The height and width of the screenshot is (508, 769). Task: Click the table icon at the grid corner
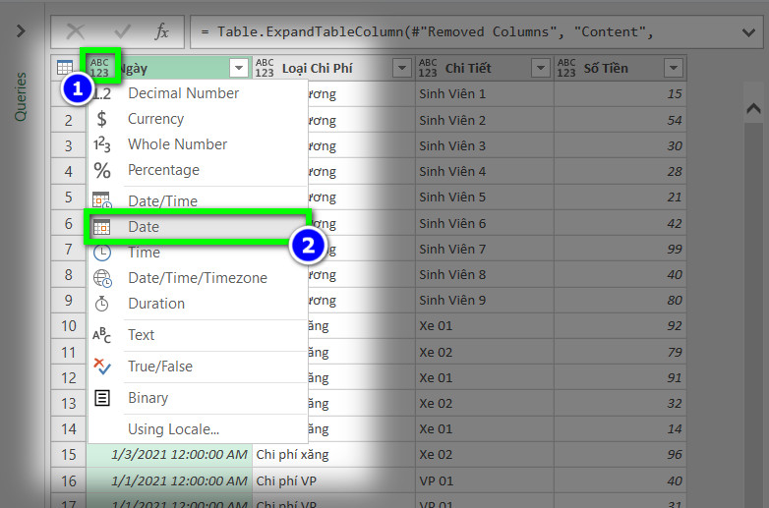(65, 68)
